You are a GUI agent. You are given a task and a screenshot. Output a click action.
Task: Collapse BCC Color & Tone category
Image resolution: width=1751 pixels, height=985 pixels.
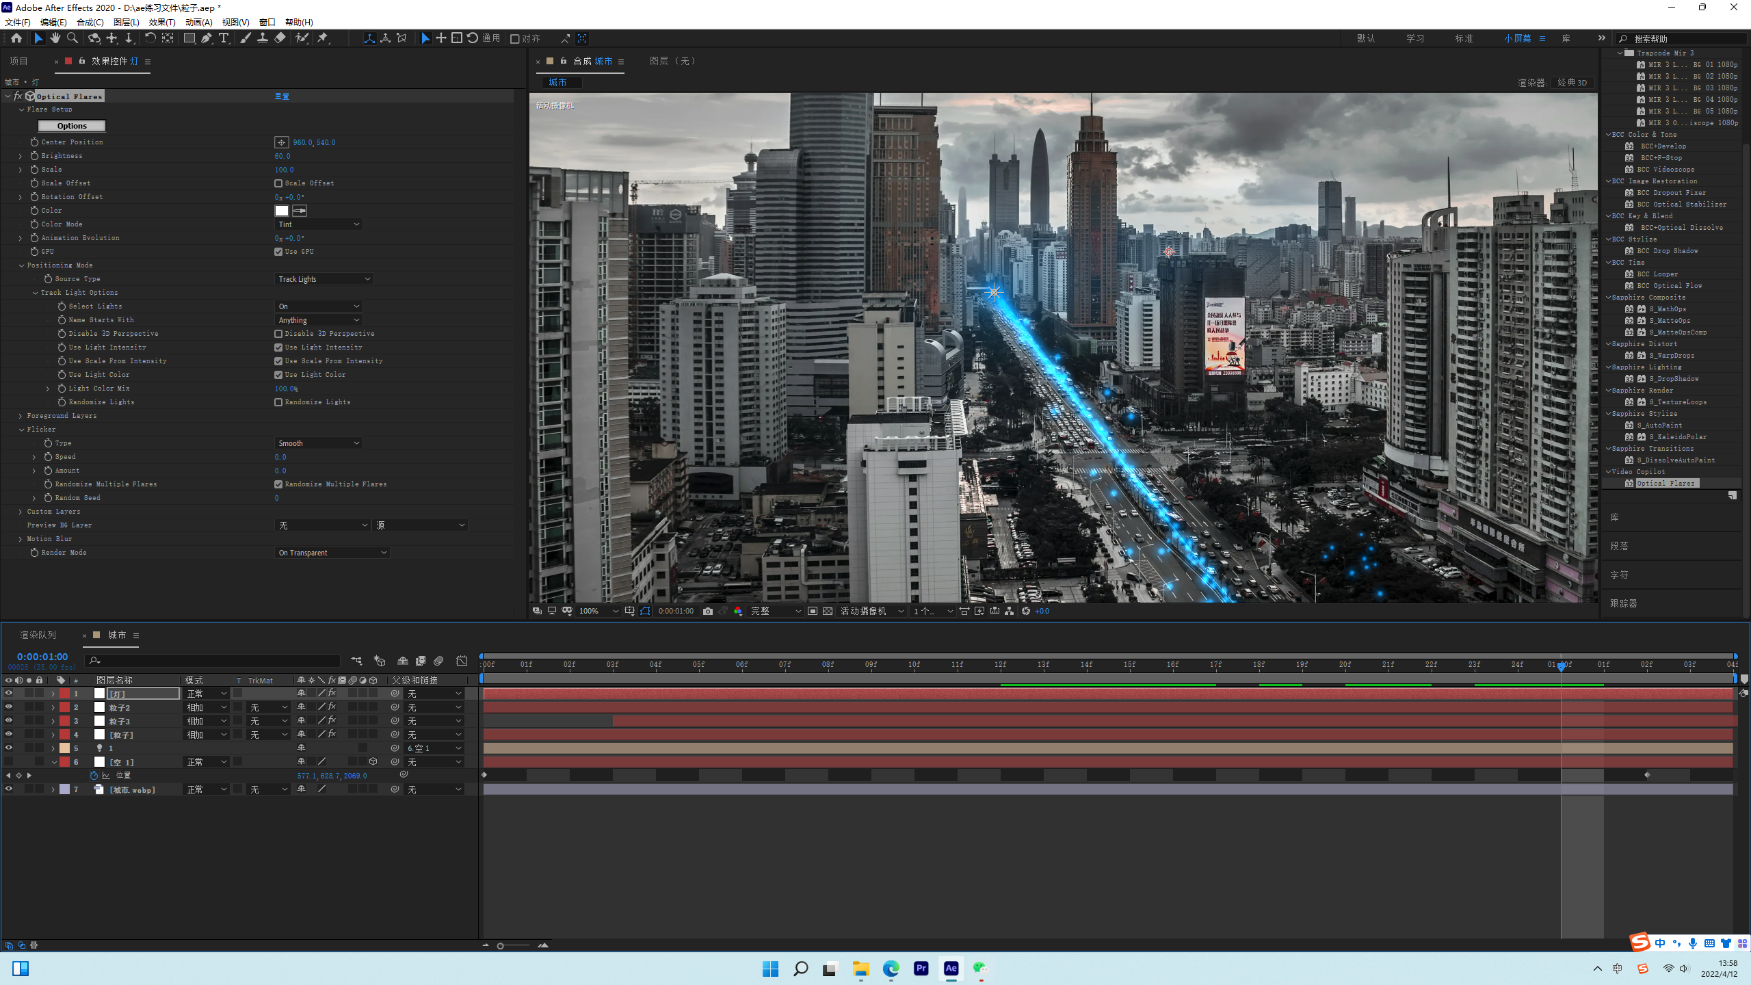1609,135
